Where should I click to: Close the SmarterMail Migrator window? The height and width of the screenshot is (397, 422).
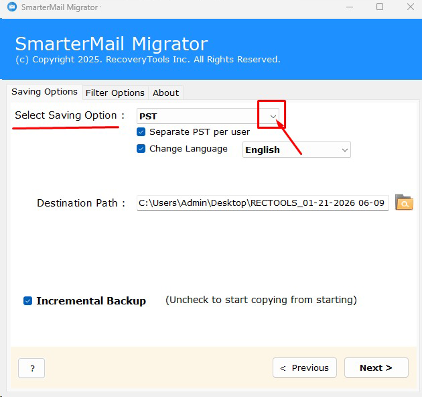pos(411,7)
